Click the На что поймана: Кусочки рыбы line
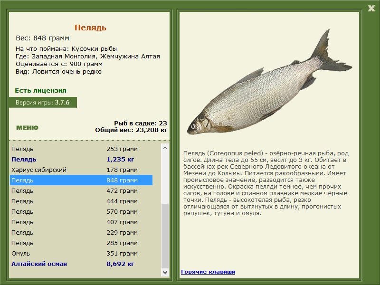Screen dimensions: 380x285 [66, 49]
